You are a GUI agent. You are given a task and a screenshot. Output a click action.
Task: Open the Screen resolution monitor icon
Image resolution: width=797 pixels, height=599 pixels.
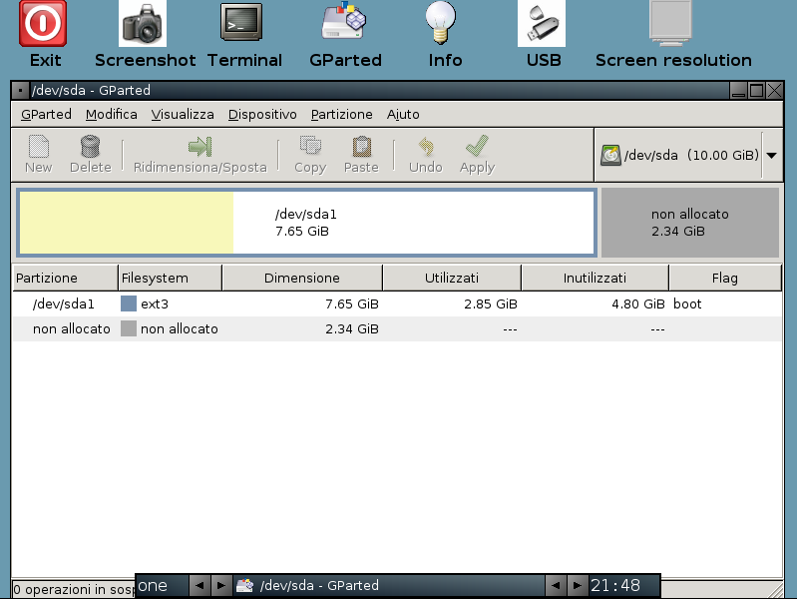(671, 22)
